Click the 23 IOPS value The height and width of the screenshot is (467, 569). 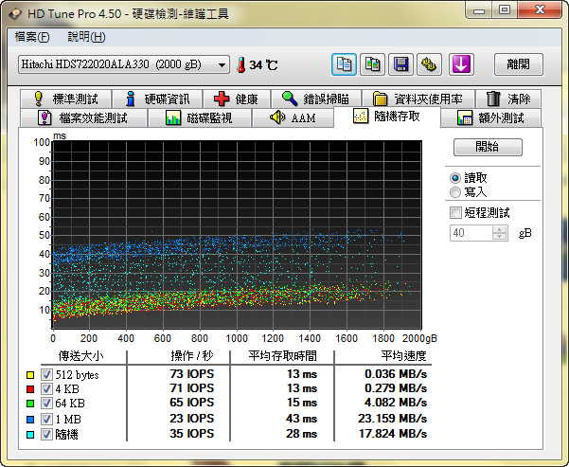coord(191,419)
